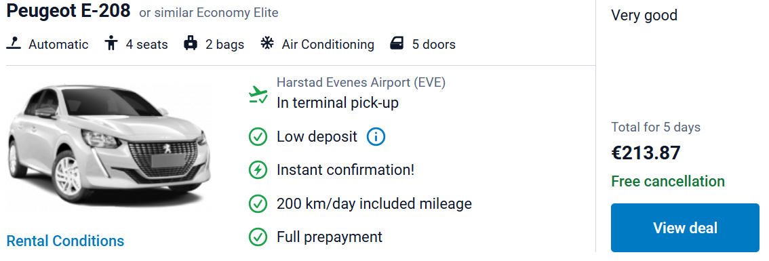Click the 2 bags luggage icon
769x261 pixels.
pos(190,43)
